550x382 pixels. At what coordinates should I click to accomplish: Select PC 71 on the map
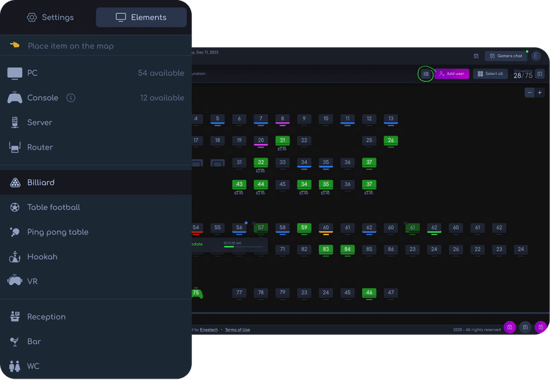(282, 250)
